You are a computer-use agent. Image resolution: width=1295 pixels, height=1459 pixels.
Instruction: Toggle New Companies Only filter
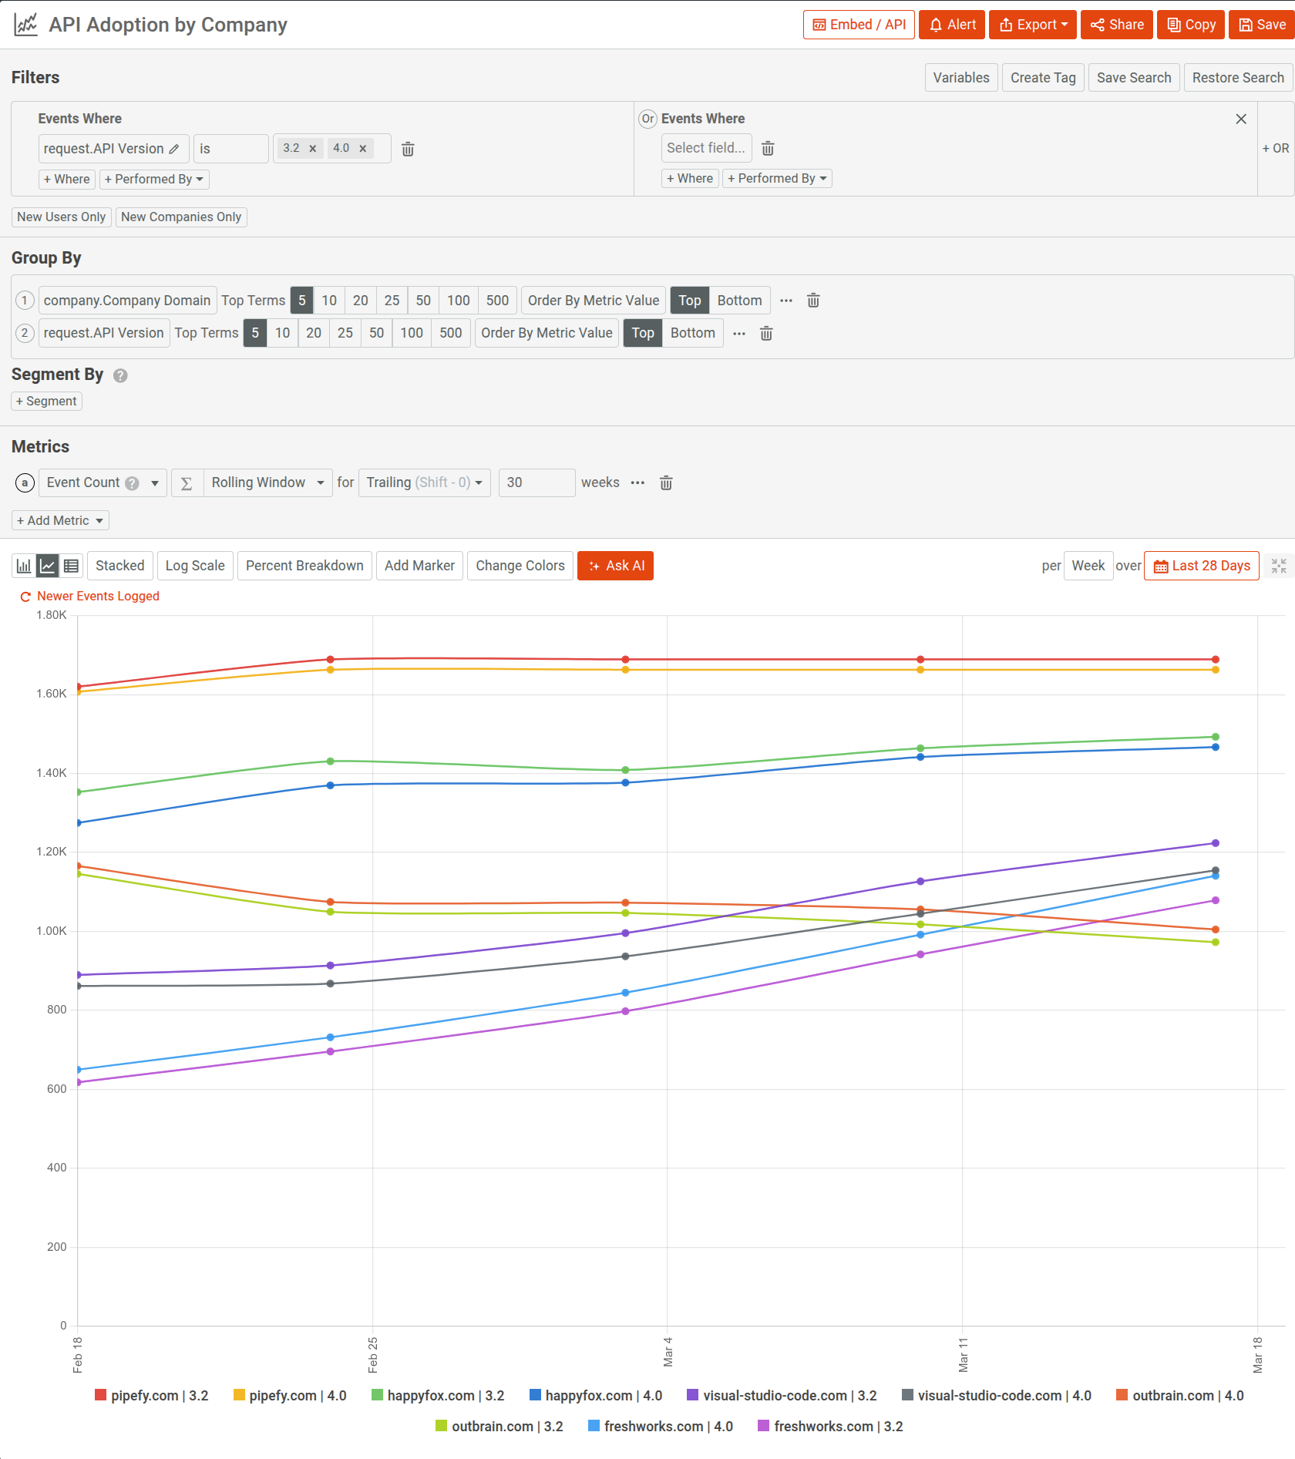point(181,217)
